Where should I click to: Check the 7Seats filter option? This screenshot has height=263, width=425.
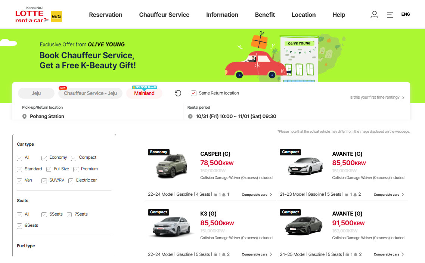pos(69,214)
